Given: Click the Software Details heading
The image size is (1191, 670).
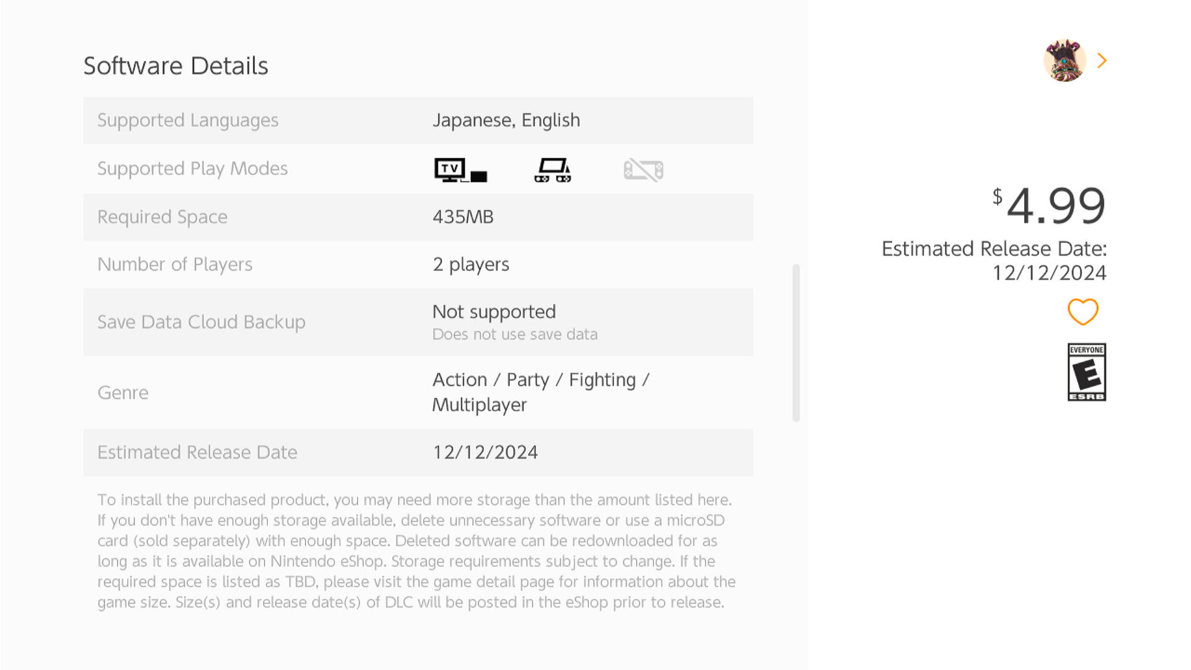Looking at the screenshot, I should tap(176, 66).
